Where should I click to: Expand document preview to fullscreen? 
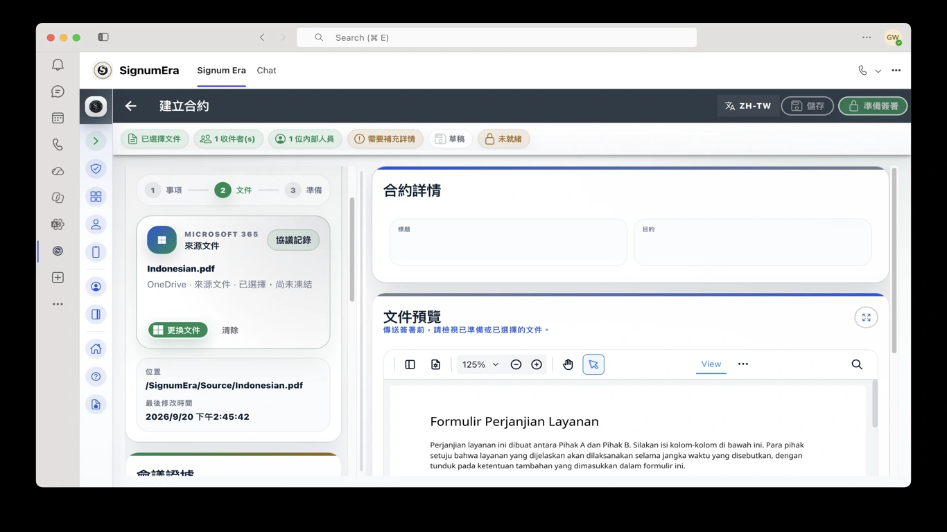[x=866, y=317]
